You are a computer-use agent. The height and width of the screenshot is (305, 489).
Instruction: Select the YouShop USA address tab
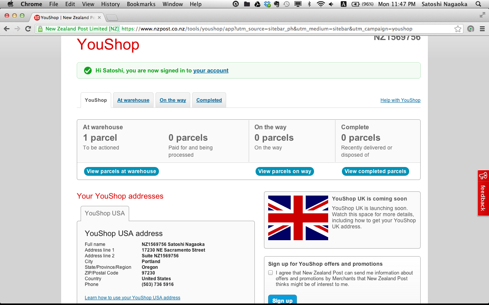coord(105,213)
